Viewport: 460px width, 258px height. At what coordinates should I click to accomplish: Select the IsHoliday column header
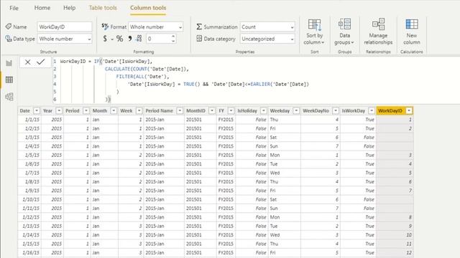pyautogui.click(x=252, y=110)
